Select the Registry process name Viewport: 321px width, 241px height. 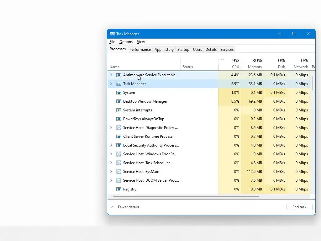[130, 189]
